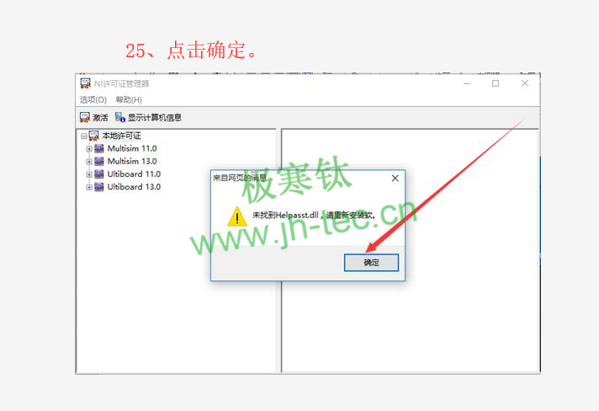Click the 确定 button in the dialog
This screenshot has height=411, width=599.
[371, 263]
